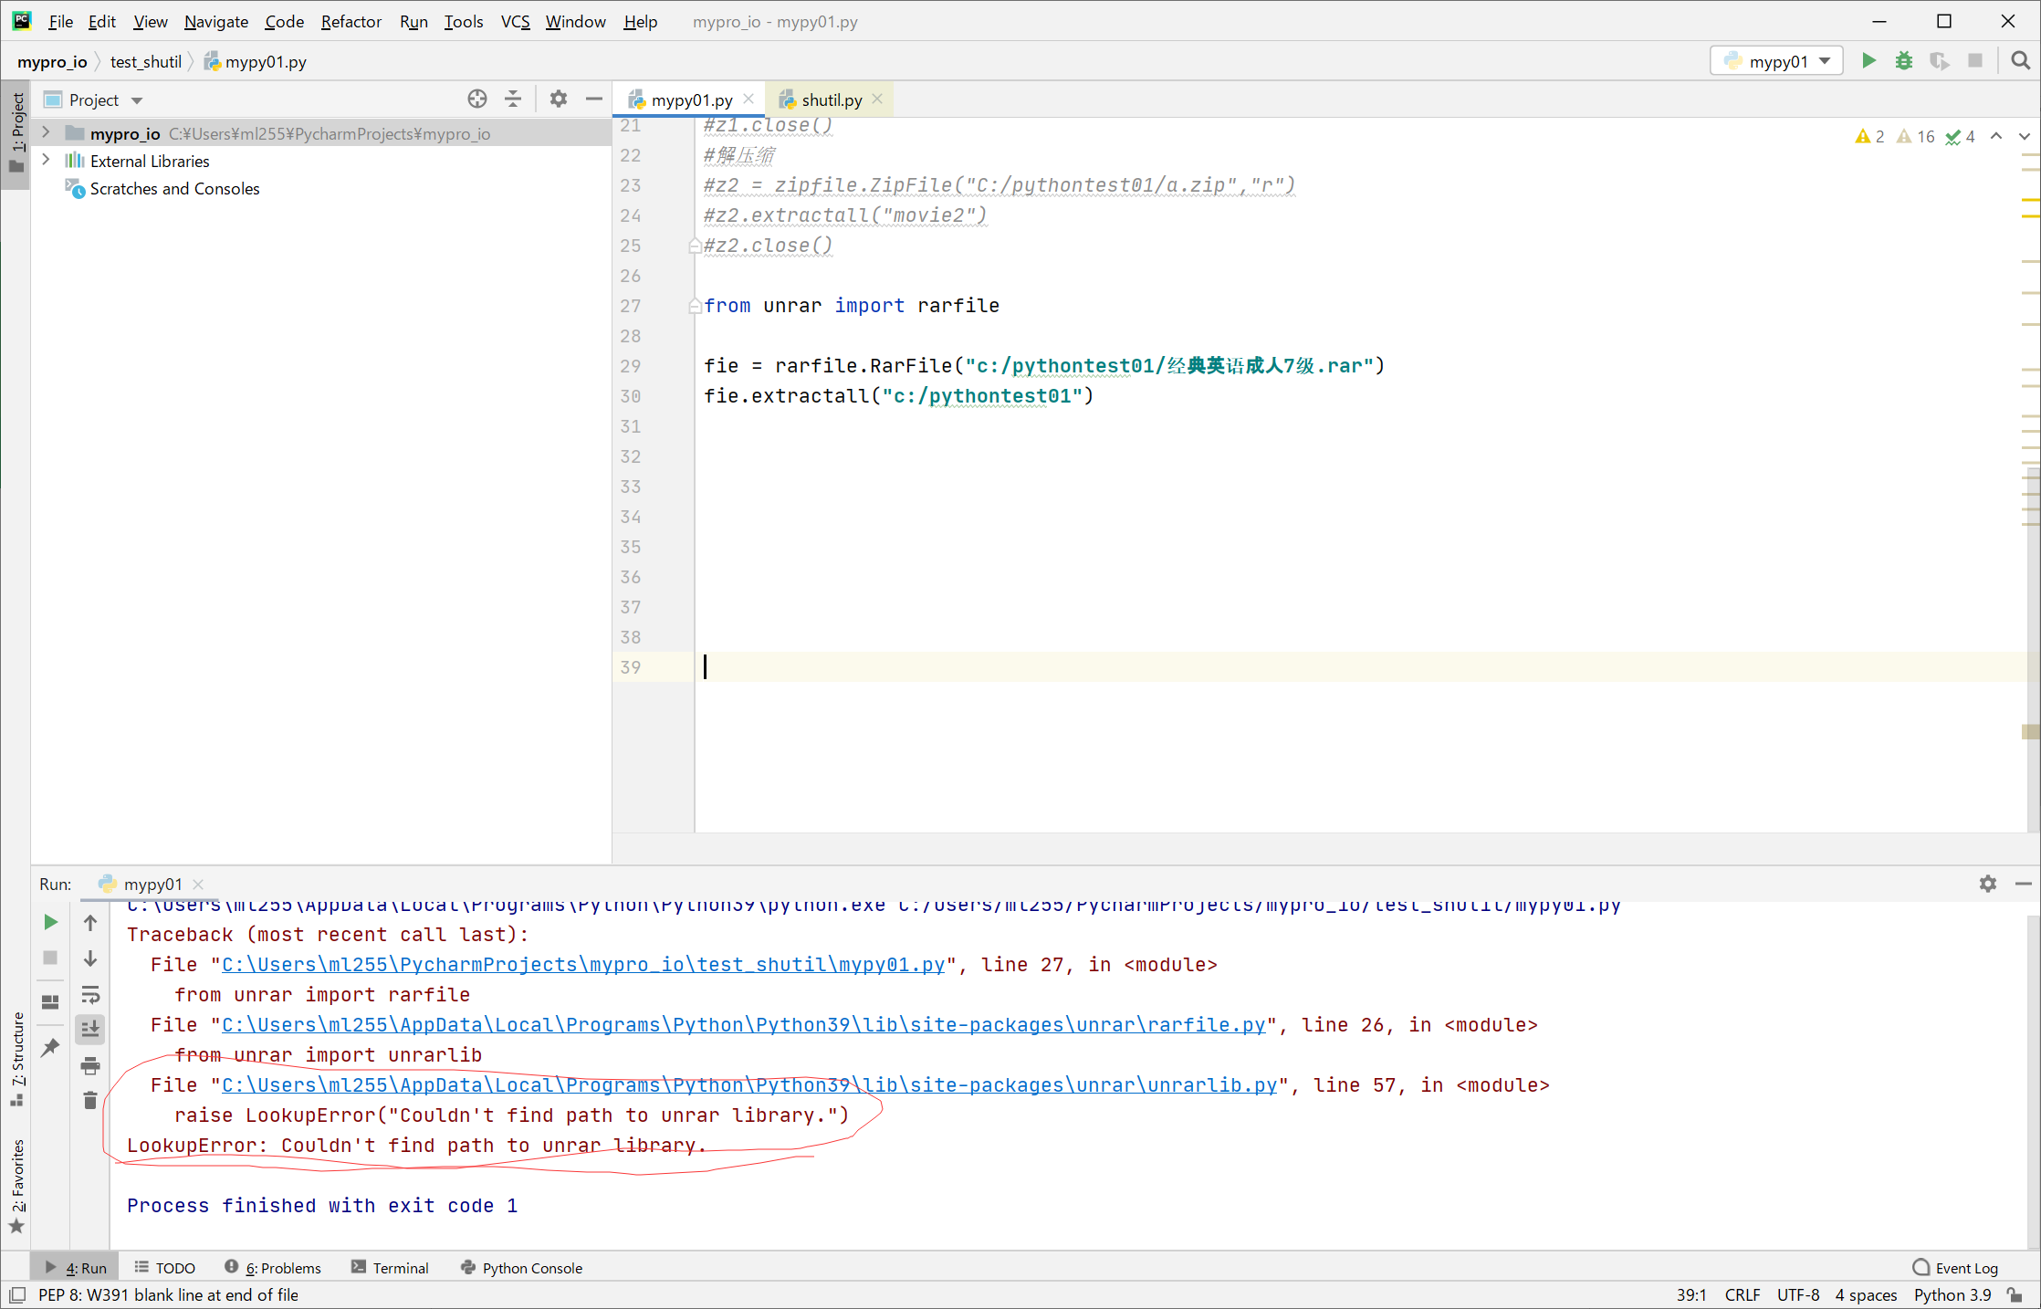
Task: Print the Run console output
Action: 90,1065
